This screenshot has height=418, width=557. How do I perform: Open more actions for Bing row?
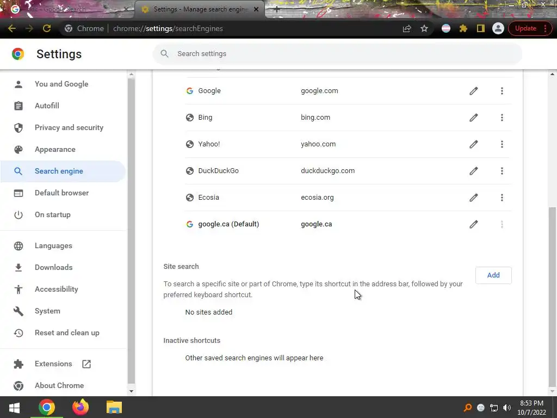[502, 118]
